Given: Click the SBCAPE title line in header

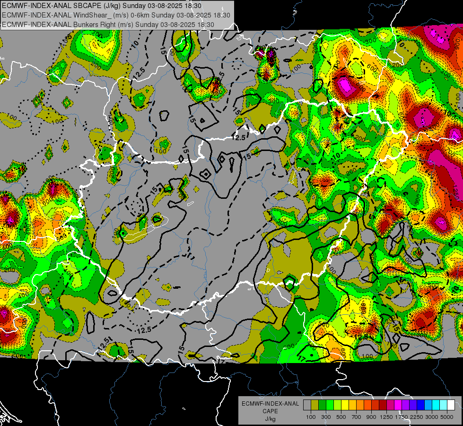Looking at the screenshot, I should (102, 6).
